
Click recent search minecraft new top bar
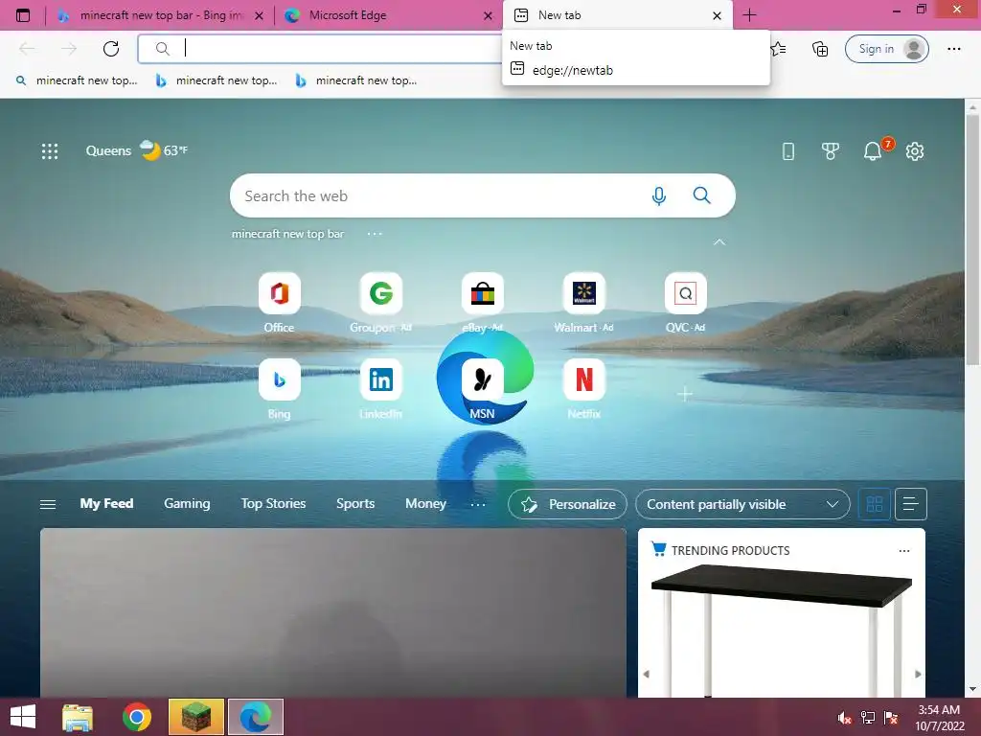point(287,234)
